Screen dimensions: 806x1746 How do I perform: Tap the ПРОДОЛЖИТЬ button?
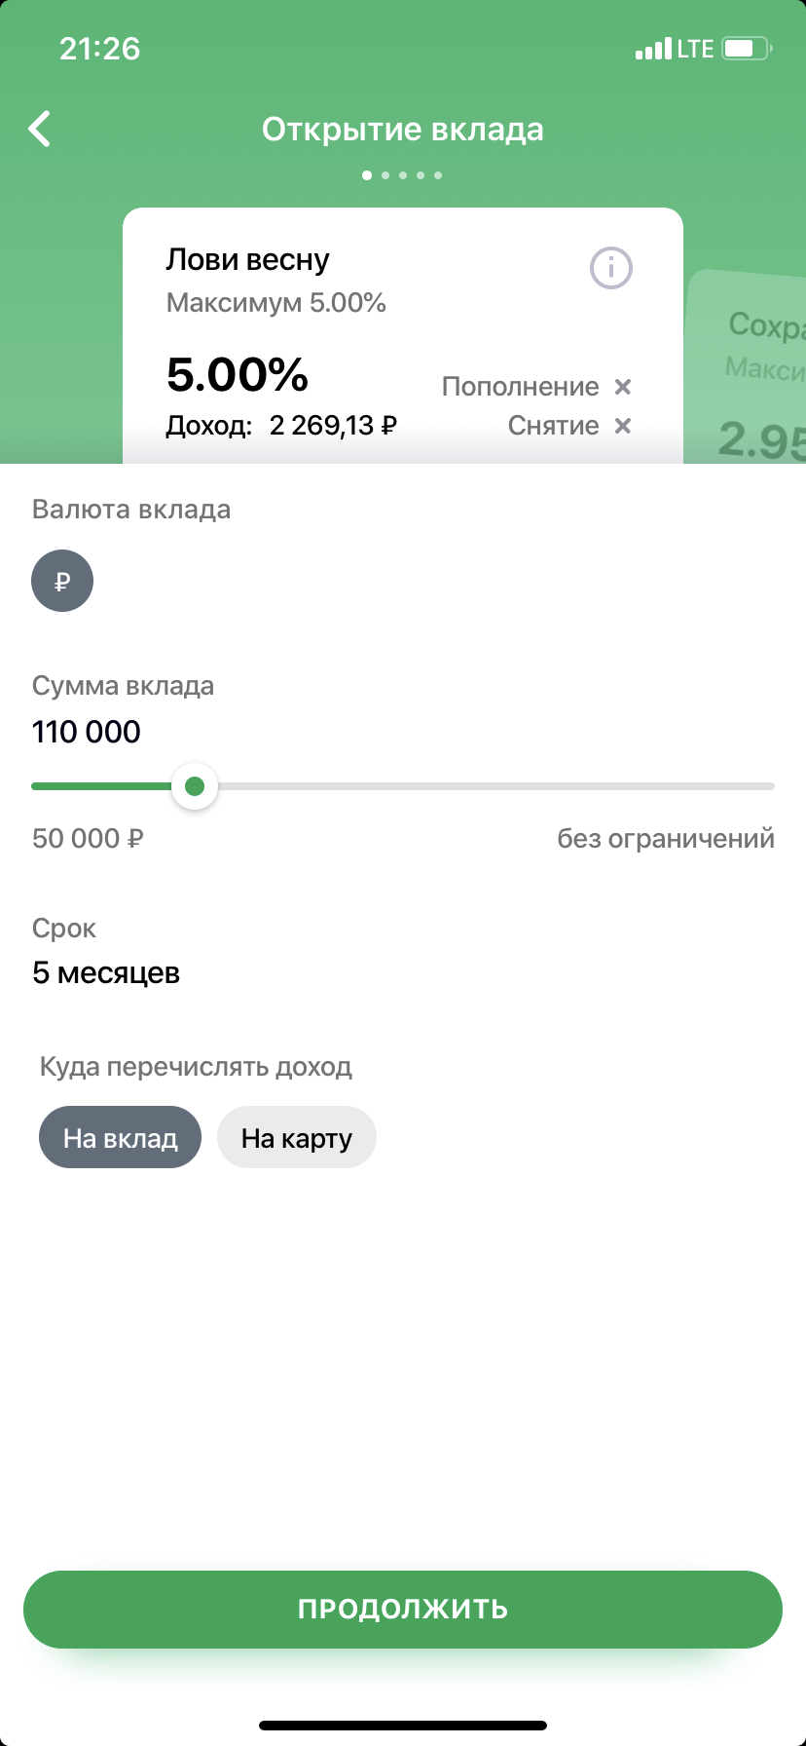tap(403, 1609)
